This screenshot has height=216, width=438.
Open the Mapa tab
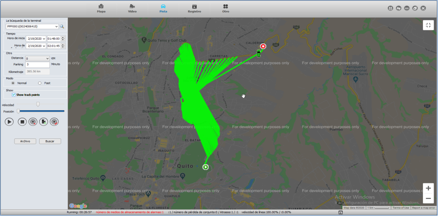101,8
